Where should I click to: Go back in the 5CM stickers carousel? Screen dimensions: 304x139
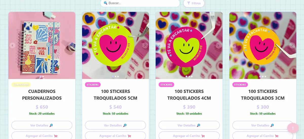pos(86,45)
